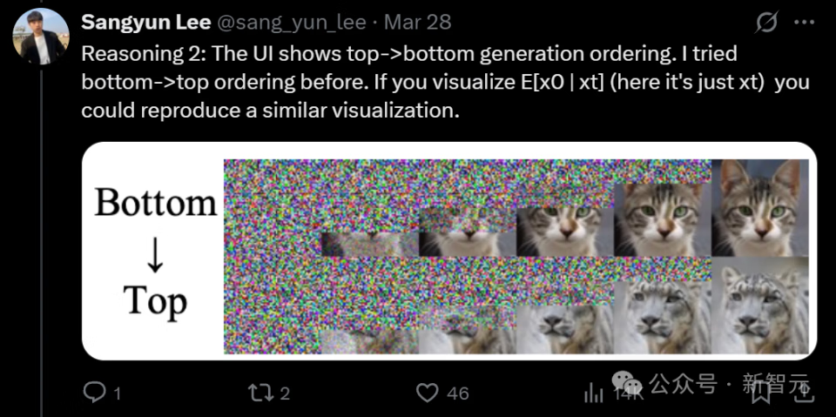Open Sangyun Lee's profile avatar

(41, 37)
